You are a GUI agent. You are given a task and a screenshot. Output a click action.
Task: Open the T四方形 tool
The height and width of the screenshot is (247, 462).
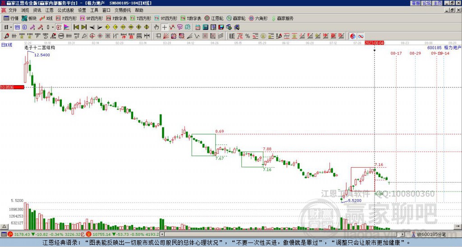[141, 18]
